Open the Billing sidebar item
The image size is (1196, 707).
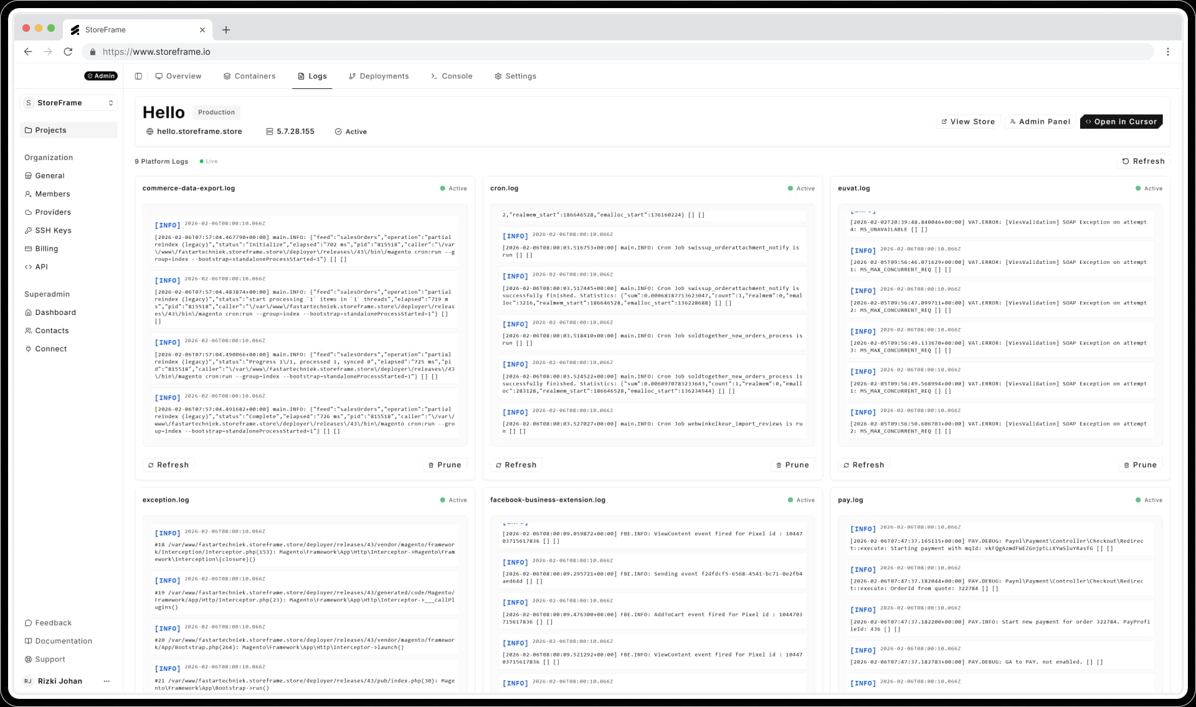pyautogui.click(x=46, y=248)
